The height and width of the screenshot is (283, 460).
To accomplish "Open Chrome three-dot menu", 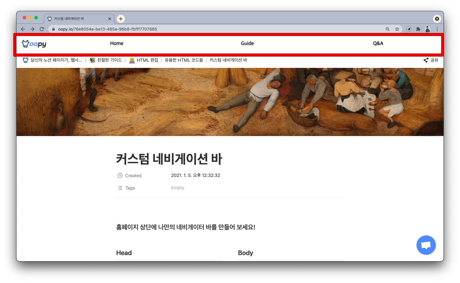I will (x=437, y=29).
